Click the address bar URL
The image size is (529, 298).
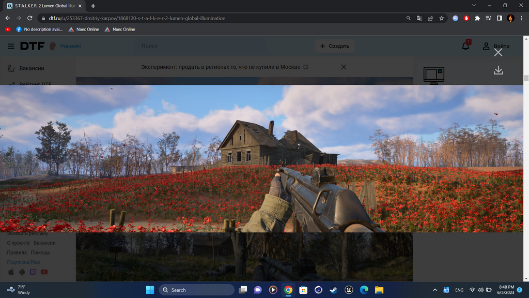pyautogui.click(x=137, y=18)
